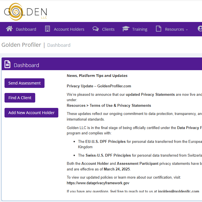The width and height of the screenshot is (202, 202).
Task: Open the Training navigation item
Action: [x=140, y=29]
